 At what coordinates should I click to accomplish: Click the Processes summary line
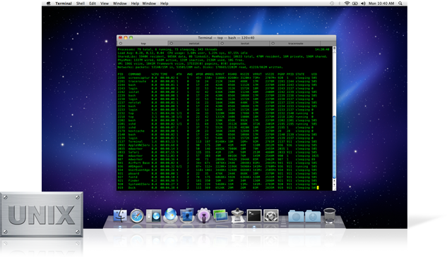click(167, 49)
